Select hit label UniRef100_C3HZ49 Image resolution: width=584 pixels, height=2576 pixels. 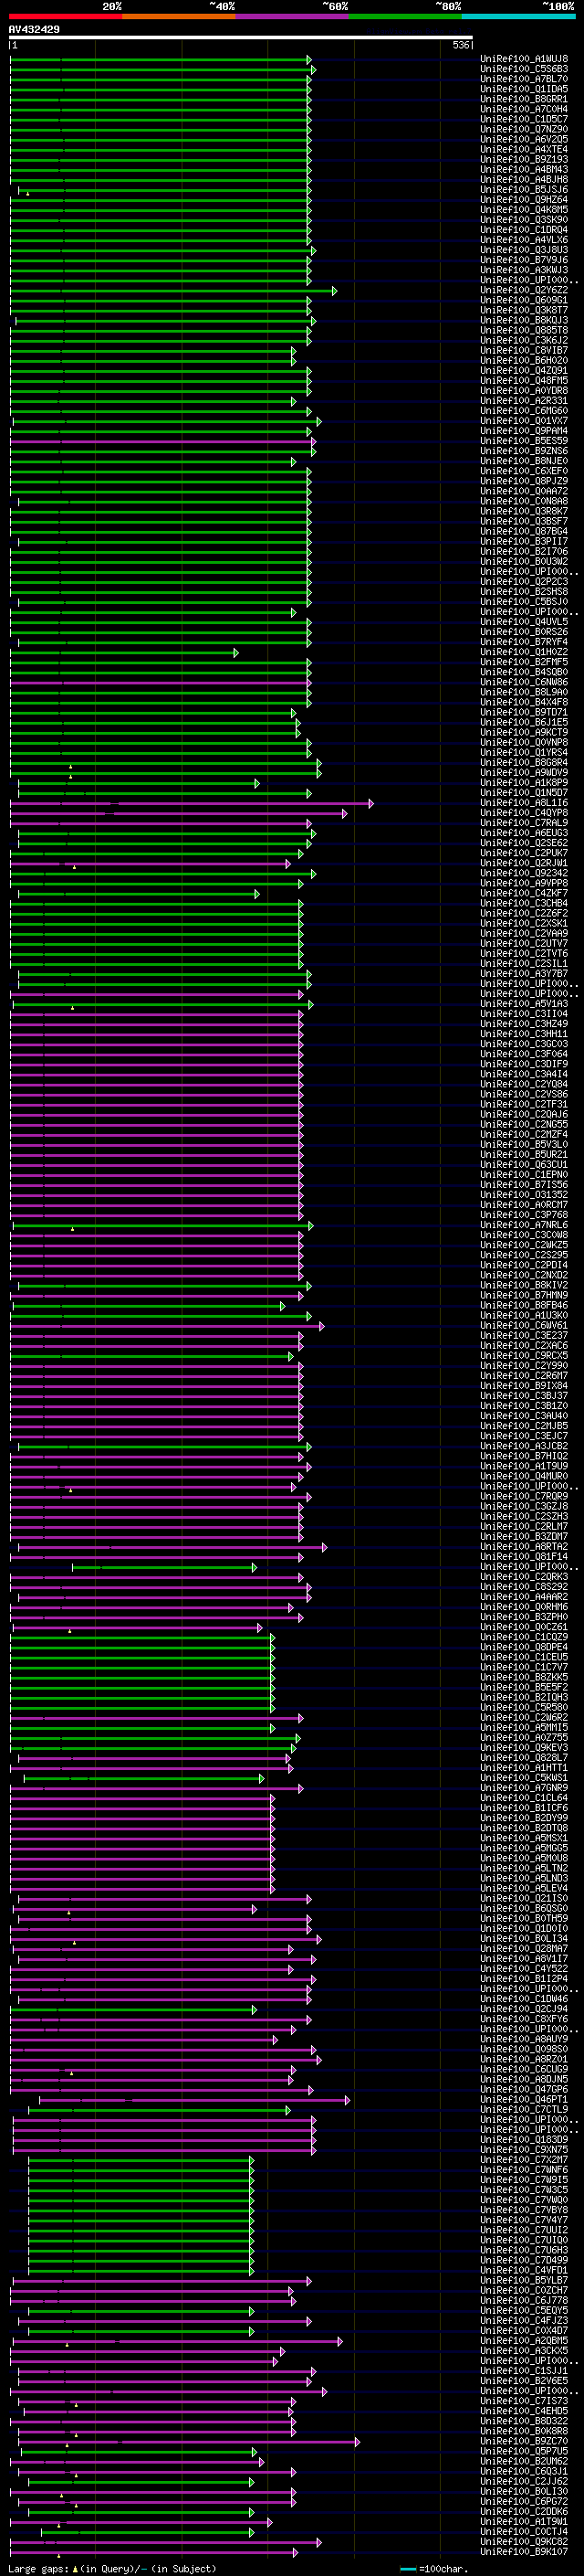pos(524,1023)
